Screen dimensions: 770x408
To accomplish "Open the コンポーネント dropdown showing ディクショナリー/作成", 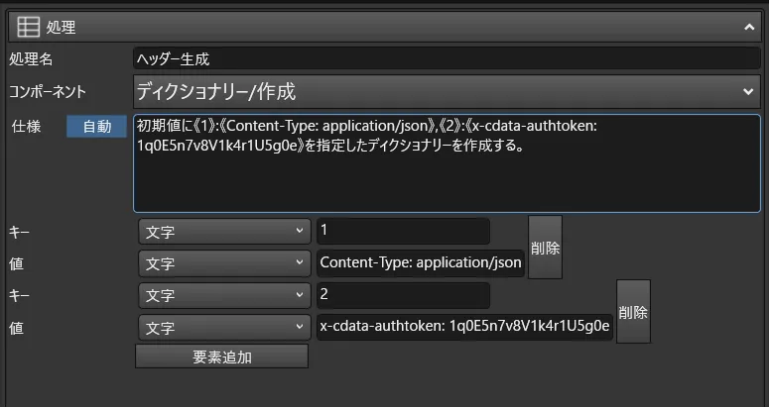I will (x=447, y=92).
